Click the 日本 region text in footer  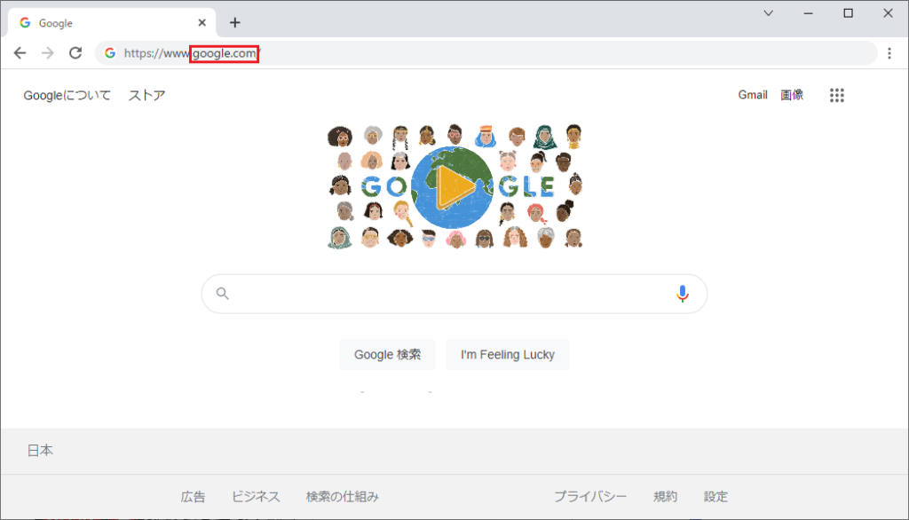coord(40,451)
